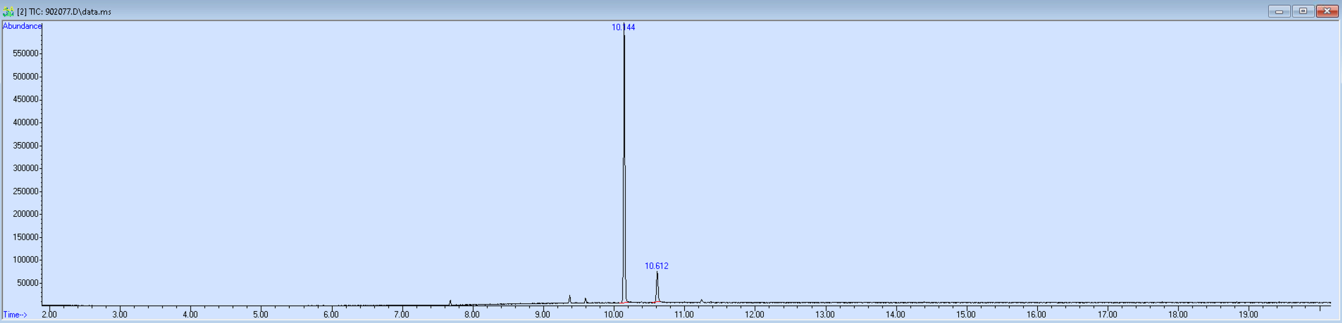Click the 17.00 time axis label
The height and width of the screenshot is (323, 1342).
pyautogui.click(x=1107, y=315)
